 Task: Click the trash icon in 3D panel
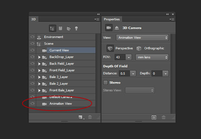(90, 117)
